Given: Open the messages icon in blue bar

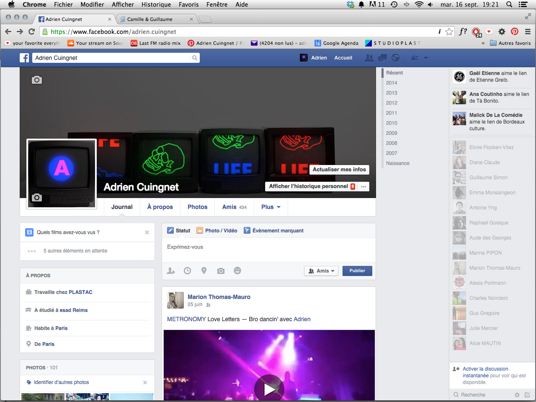Looking at the screenshot, I should [x=382, y=58].
